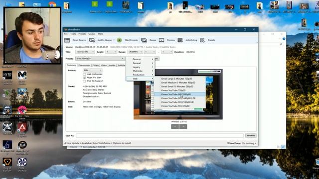Open the Angle dropdown
The width and height of the screenshot is (319, 179).
(111, 52)
